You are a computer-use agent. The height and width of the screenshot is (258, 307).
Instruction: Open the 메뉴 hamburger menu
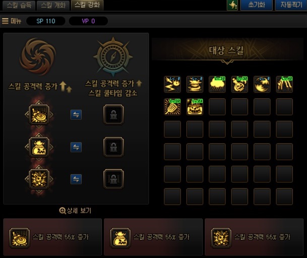click(x=12, y=21)
